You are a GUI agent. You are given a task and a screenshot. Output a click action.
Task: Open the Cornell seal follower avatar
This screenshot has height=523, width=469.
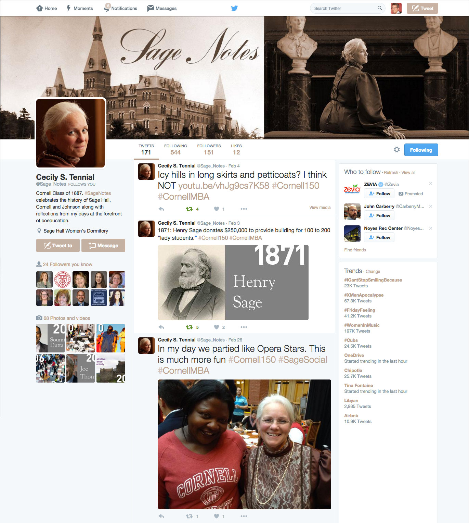63,279
